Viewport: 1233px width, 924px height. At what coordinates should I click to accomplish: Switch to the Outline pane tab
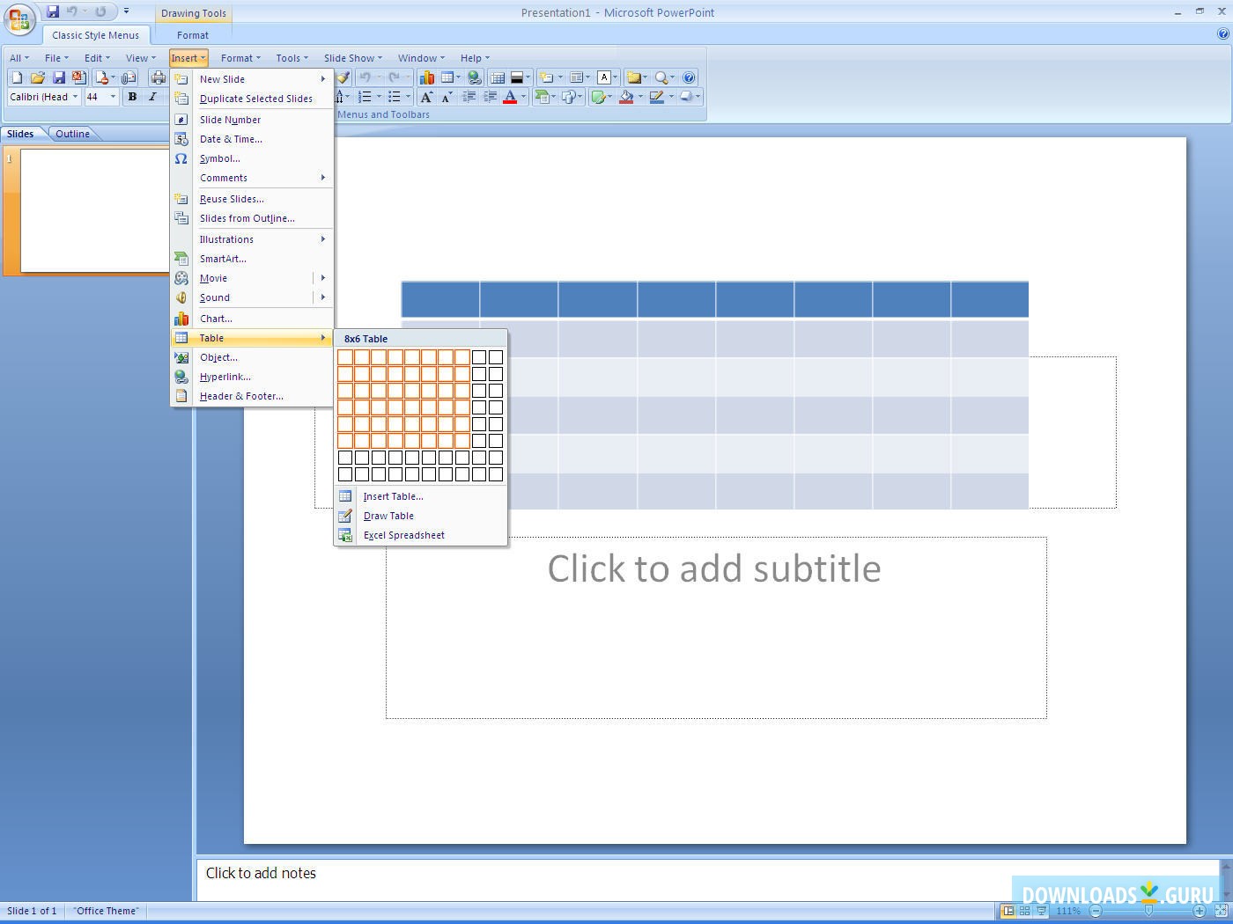[72, 134]
